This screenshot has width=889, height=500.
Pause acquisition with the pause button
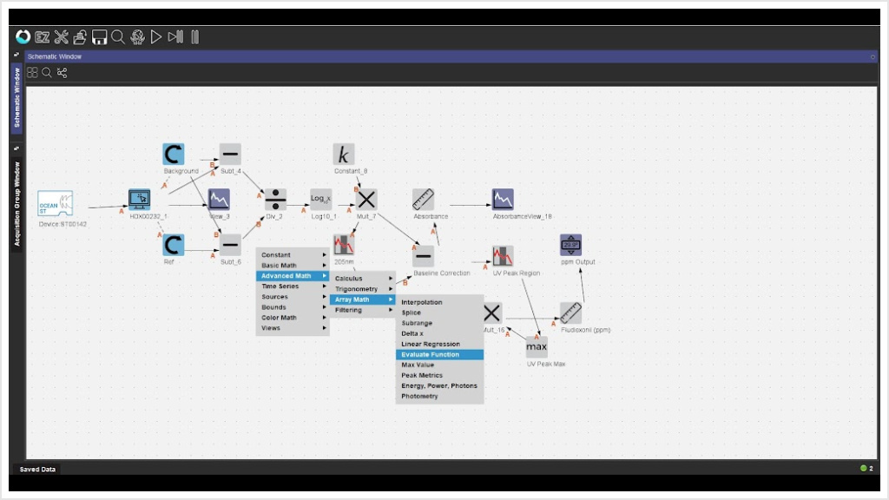point(195,36)
